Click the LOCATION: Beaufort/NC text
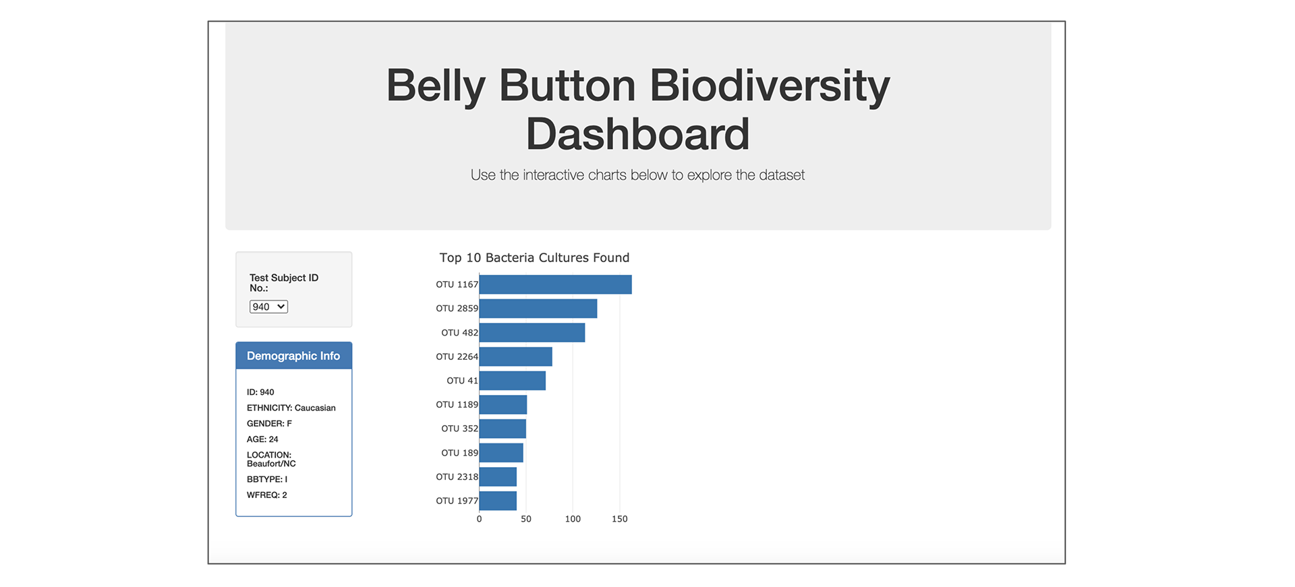The height and width of the screenshot is (587, 1295). [272, 459]
